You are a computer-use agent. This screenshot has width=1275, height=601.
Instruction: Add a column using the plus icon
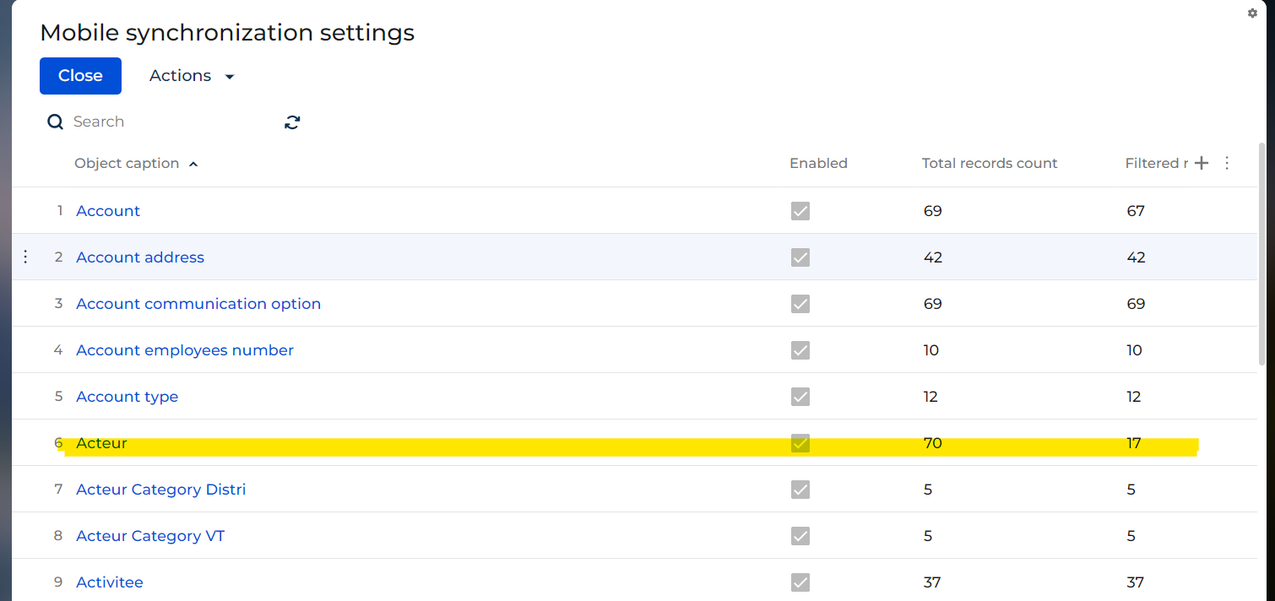coord(1202,162)
